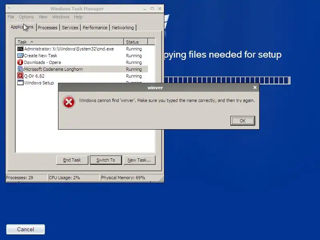Screen dimensions: 320x240
Task: Click the Q-Dir 6.82 task icon
Action: point(20,76)
